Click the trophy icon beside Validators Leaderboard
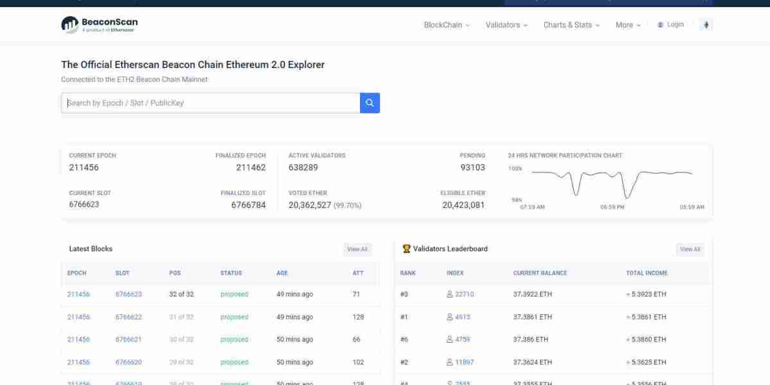Screen dimensions: 770x385 pyautogui.click(x=406, y=249)
